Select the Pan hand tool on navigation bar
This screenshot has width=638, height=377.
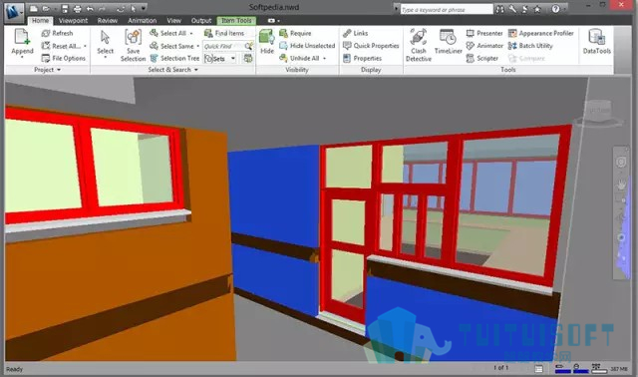coord(621,185)
